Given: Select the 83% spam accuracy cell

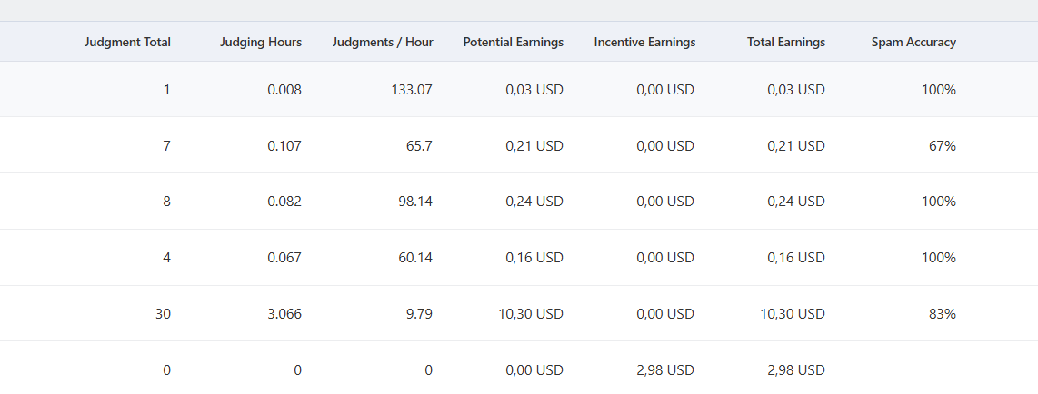Looking at the screenshot, I should [x=943, y=314].
